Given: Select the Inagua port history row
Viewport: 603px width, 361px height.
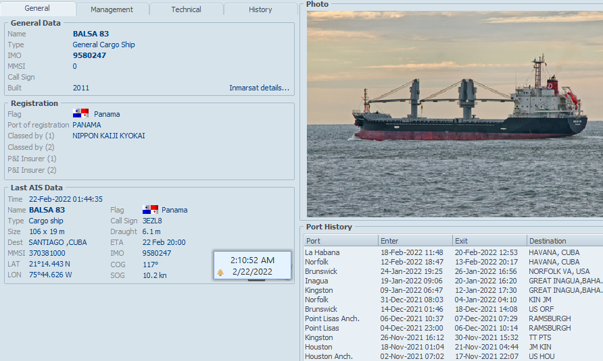Looking at the screenshot, I should (454, 281).
